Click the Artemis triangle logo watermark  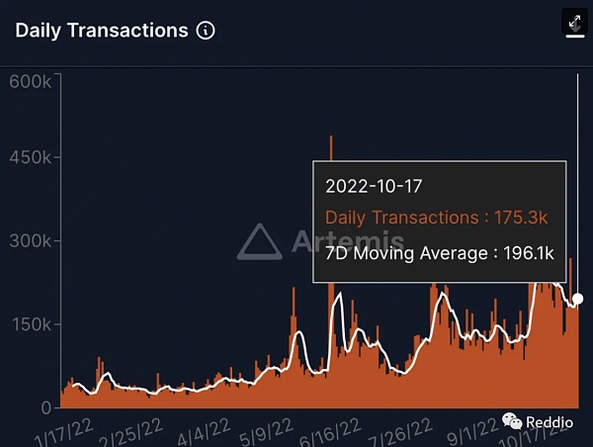click(260, 242)
